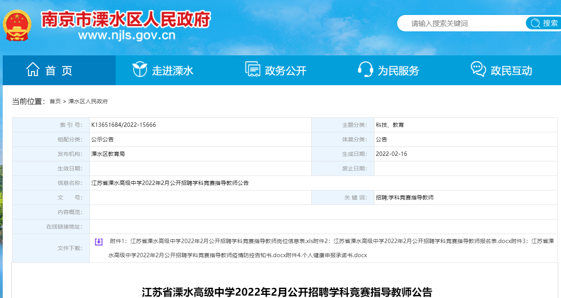Click the document icon beside 政务公开
561x298 pixels.
[252, 69]
